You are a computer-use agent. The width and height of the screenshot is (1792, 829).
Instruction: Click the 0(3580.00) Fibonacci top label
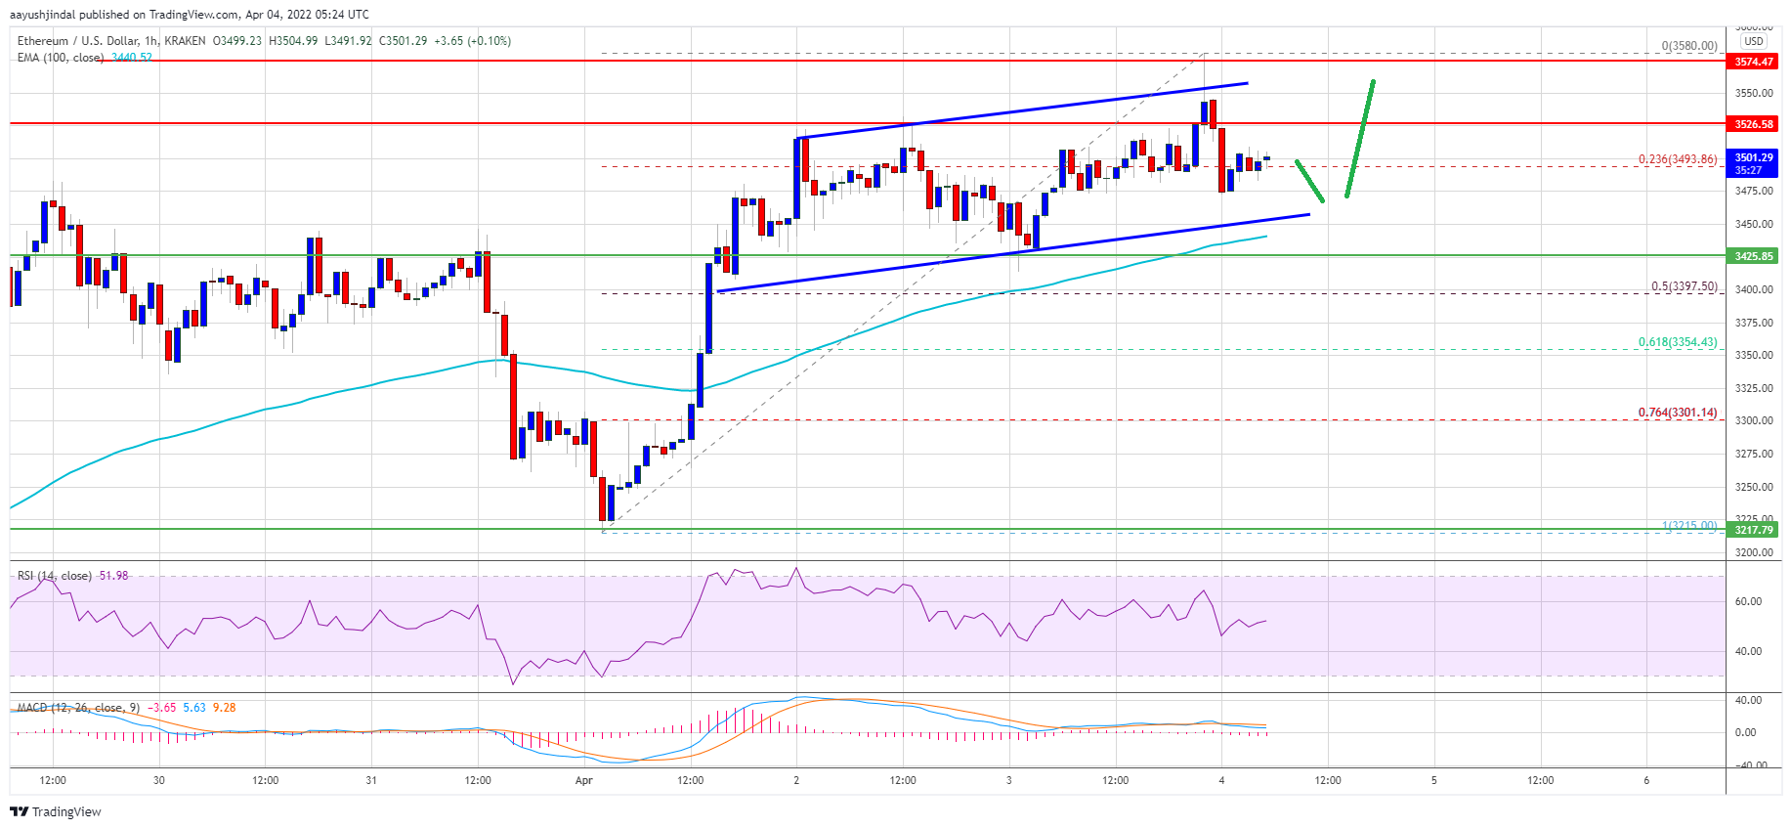tap(1688, 46)
